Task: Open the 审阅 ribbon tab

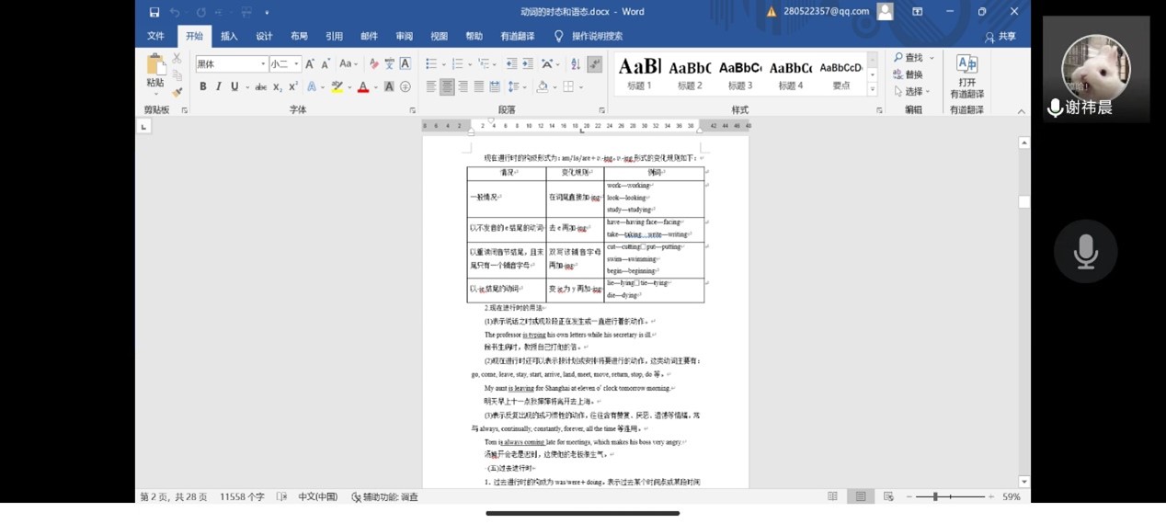Action: click(404, 36)
